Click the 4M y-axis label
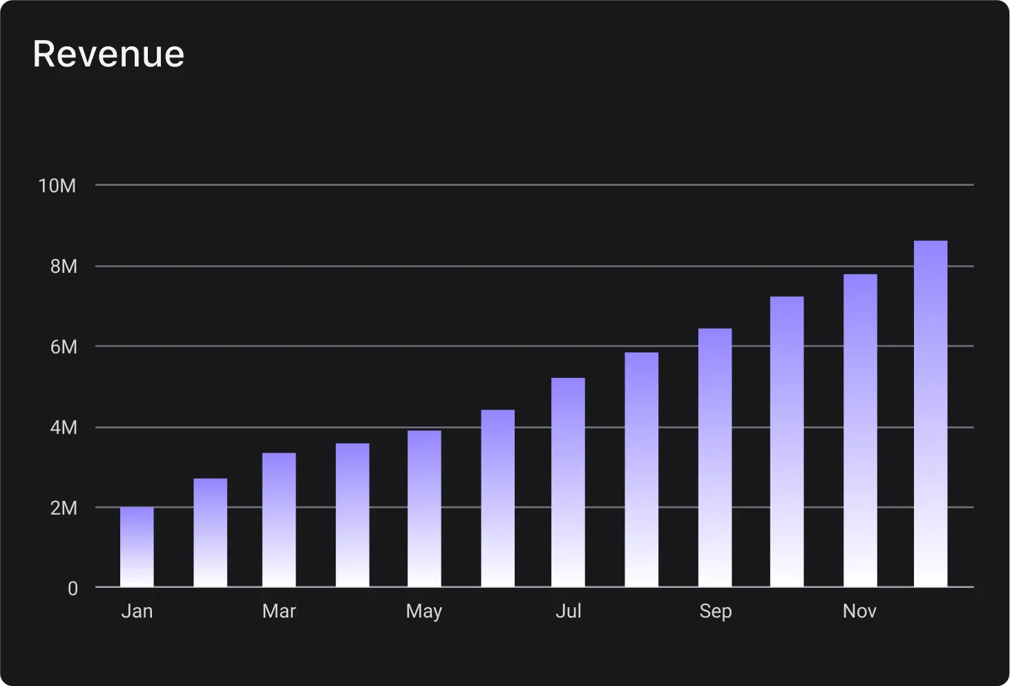 click(x=64, y=428)
